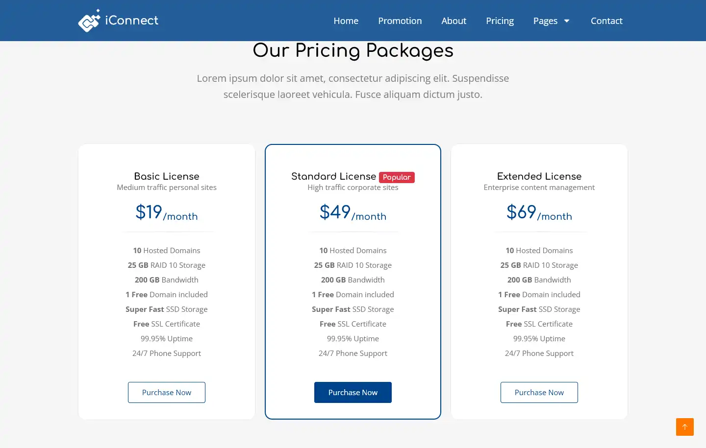Click the orange scroll-to-top arrow button
The width and height of the screenshot is (706, 448).
pyautogui.click(x=684, y=427)
